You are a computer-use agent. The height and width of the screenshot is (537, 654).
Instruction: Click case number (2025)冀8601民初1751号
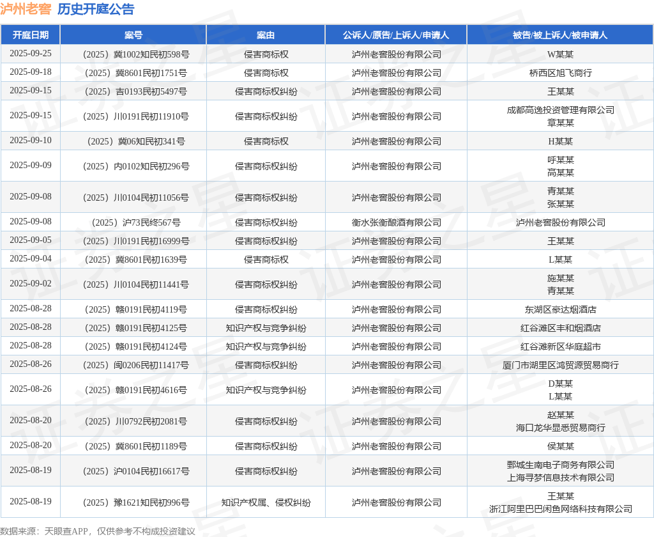[x=136, y=73]
